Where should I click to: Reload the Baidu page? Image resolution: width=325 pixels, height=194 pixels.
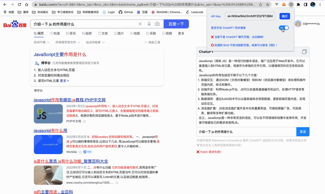(19, 4)
